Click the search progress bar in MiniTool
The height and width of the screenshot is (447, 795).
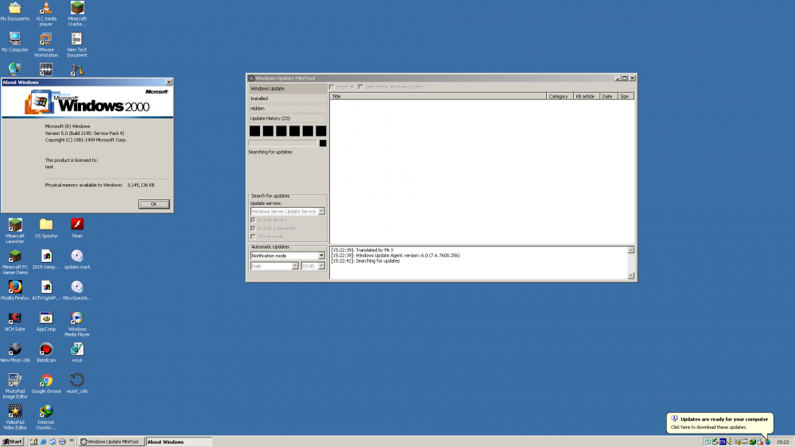(x=282, y=143)
